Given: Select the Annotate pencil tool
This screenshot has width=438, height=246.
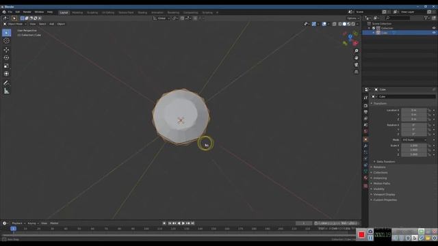Looking at the screenshot, I should coord(6,83).
